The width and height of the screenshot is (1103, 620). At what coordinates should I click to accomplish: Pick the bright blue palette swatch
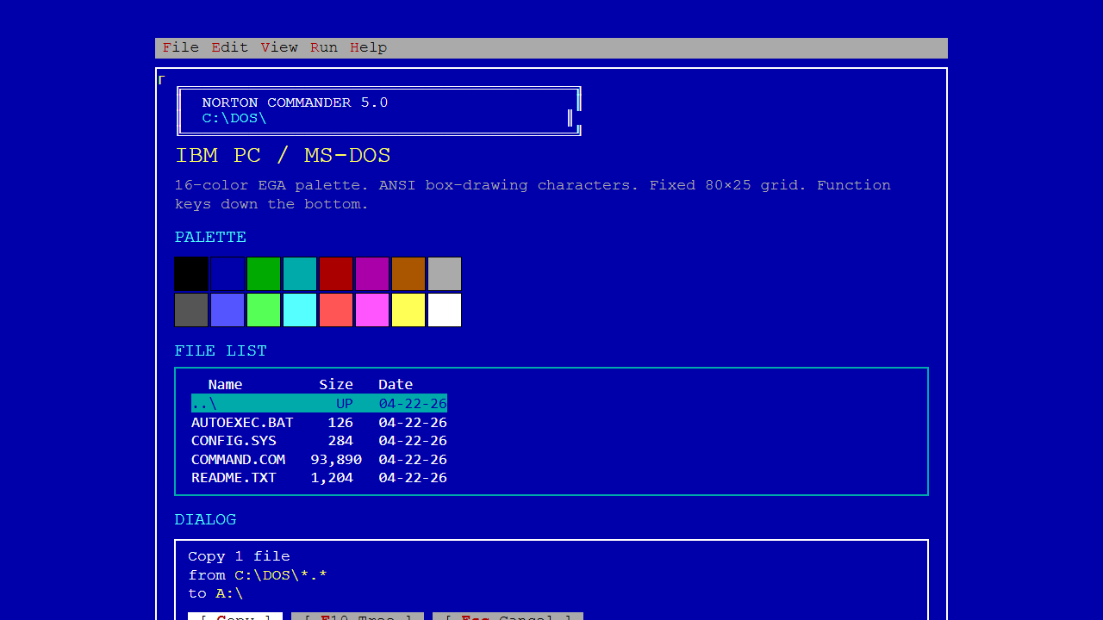pos(227,310)
